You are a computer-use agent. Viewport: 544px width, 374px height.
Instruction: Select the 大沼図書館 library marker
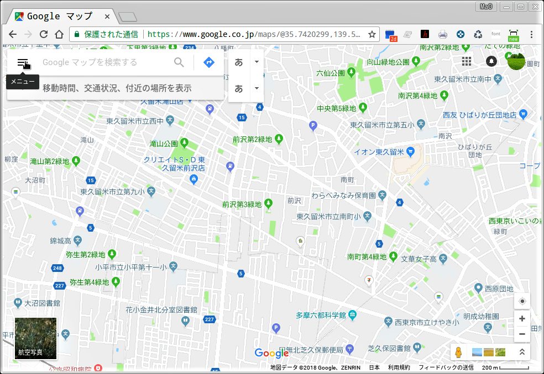click(x=18, y=303)
